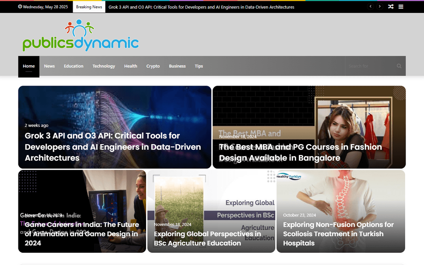Click the previous breaking news arrow
This screenshot has height=265, width=424.
(371, 7)
